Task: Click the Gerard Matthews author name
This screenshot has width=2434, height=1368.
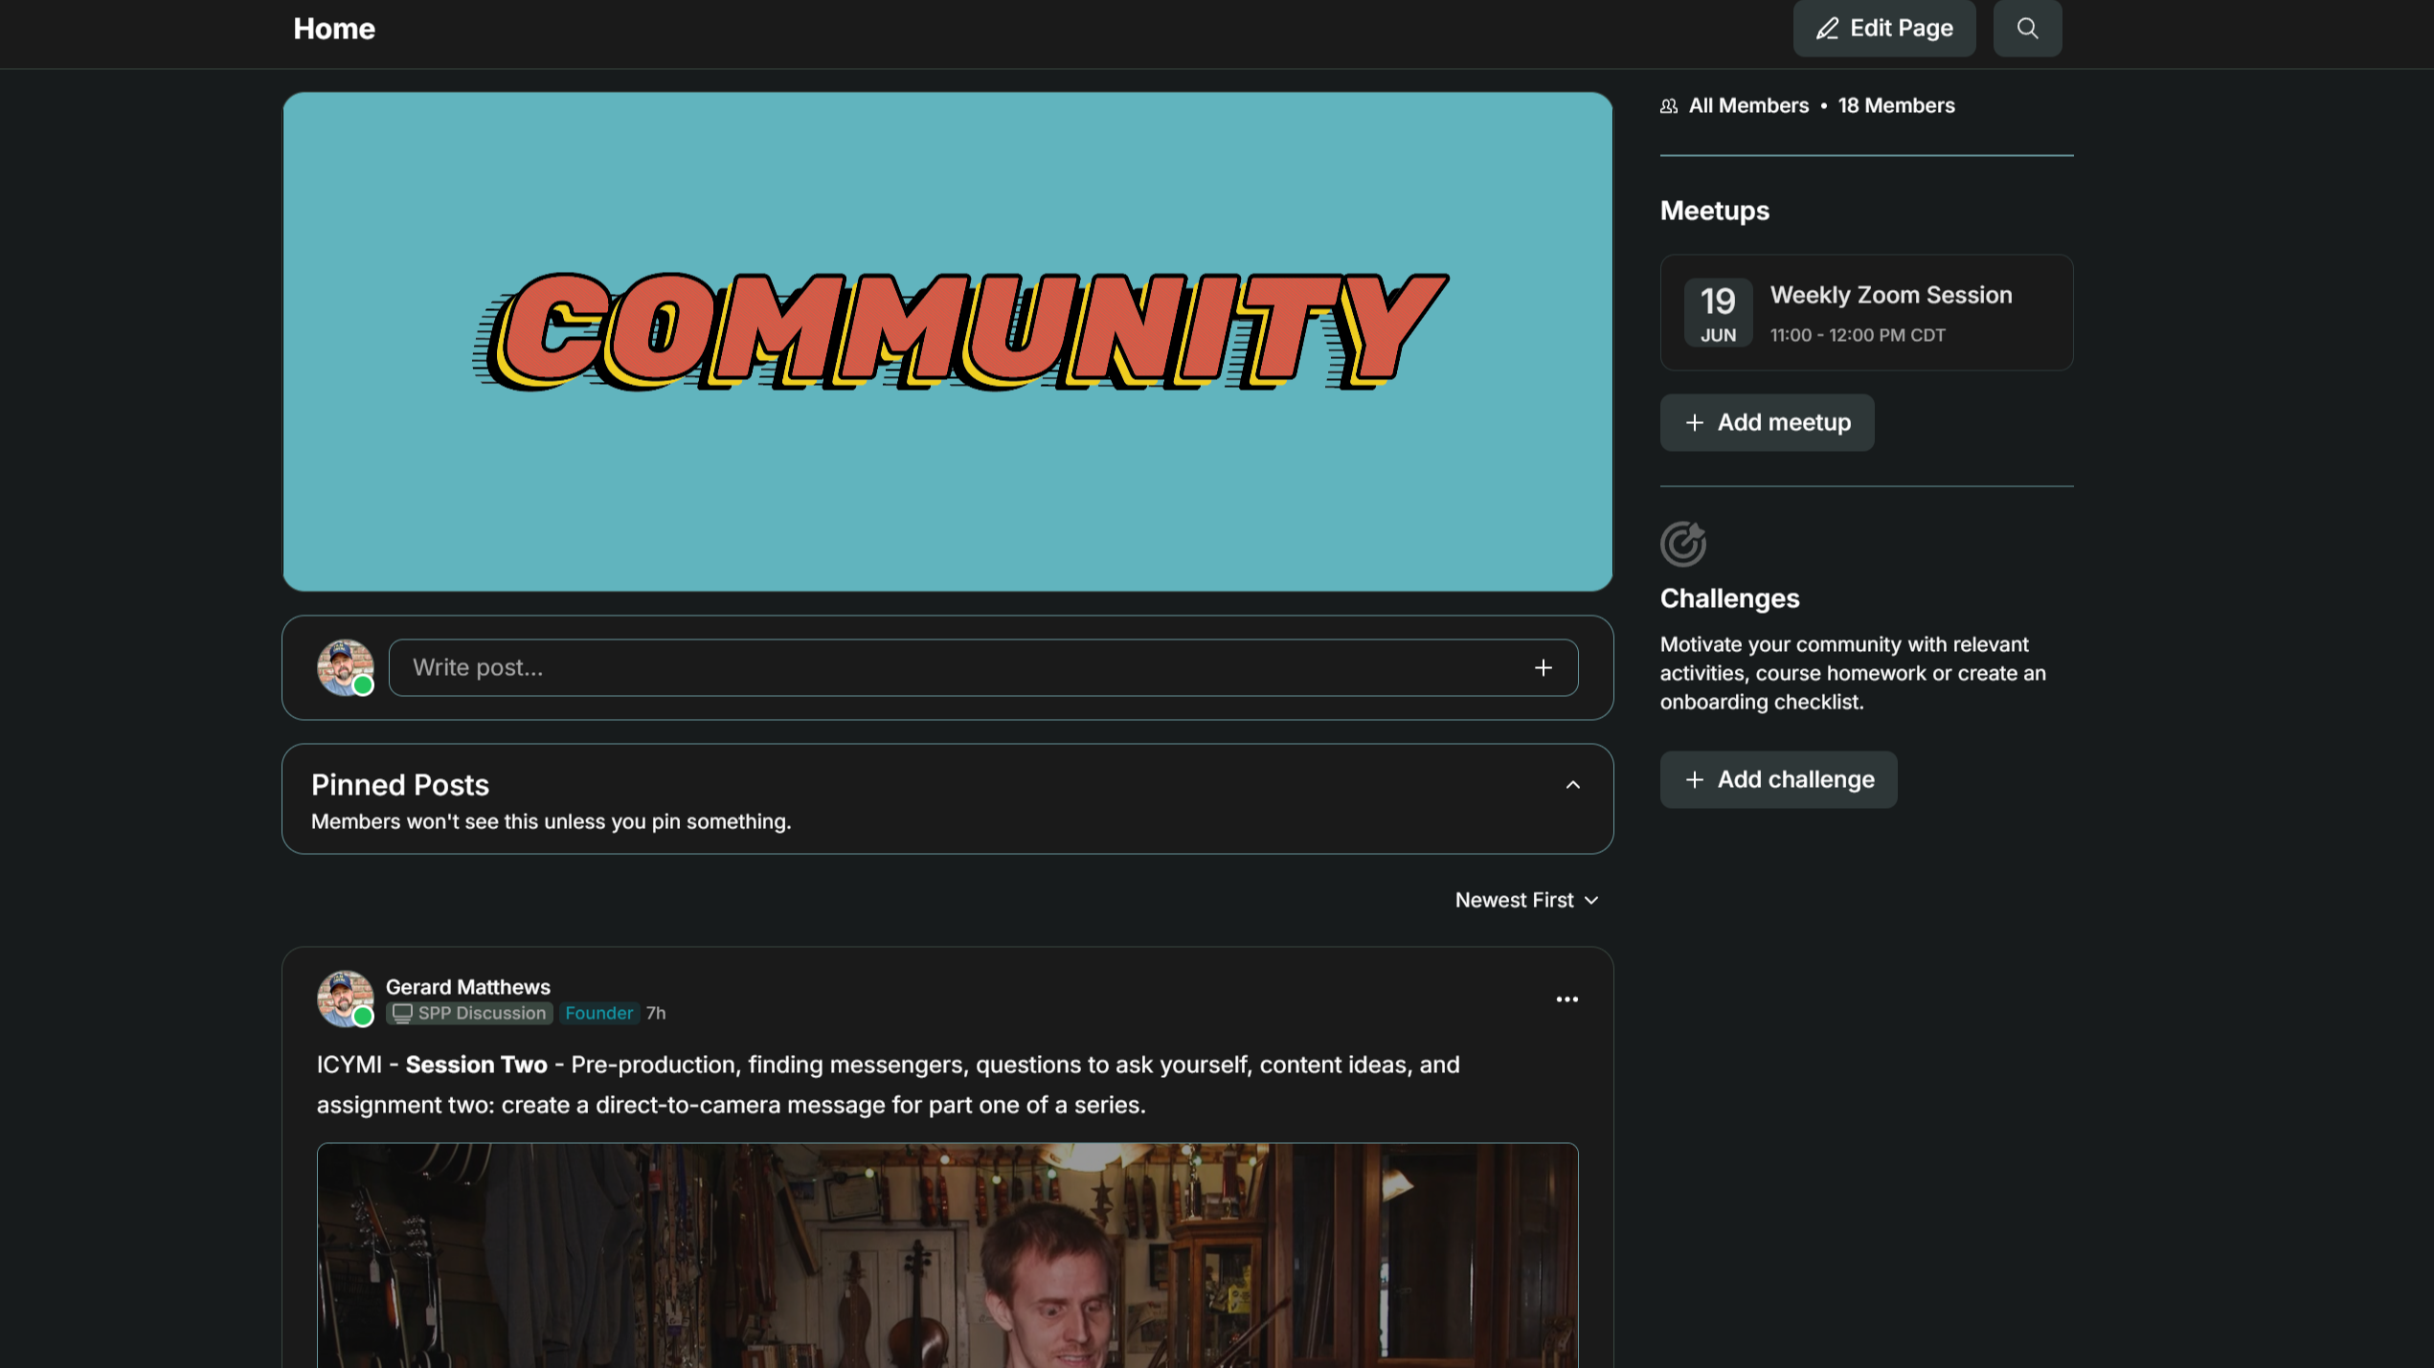Action: pos(467,987)
